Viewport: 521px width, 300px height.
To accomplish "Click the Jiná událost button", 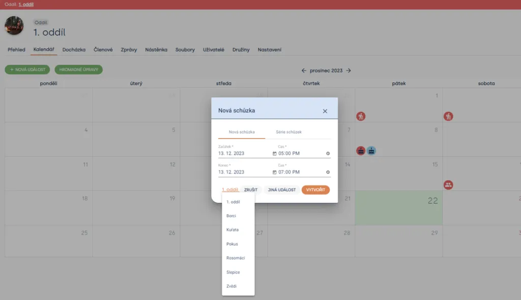I will (282, 190).
